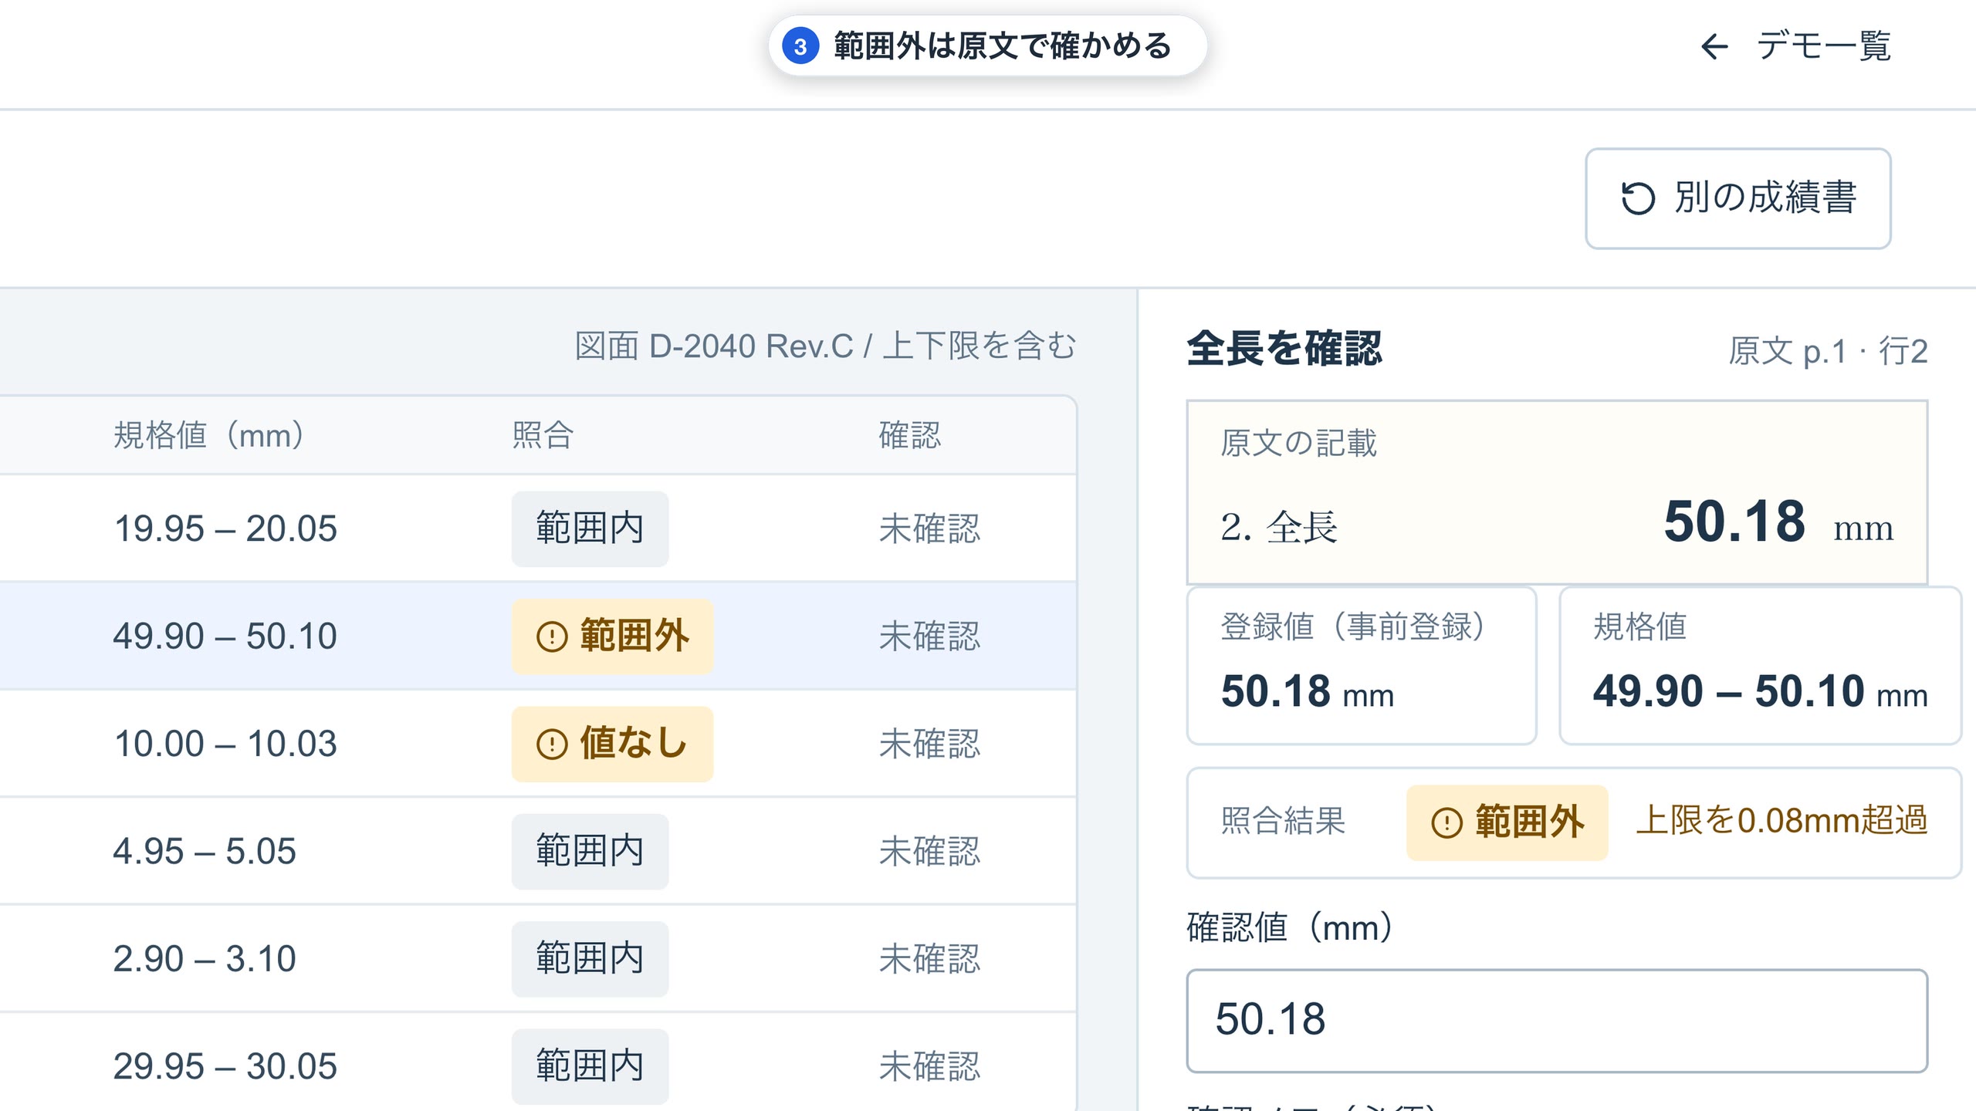This screenshot has height=1111, width=1976.
Task: Click the warning icon in 値なし badge
Action: (x=552, y=745)
